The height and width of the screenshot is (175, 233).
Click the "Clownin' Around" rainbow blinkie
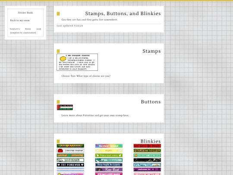click(109, 146)
